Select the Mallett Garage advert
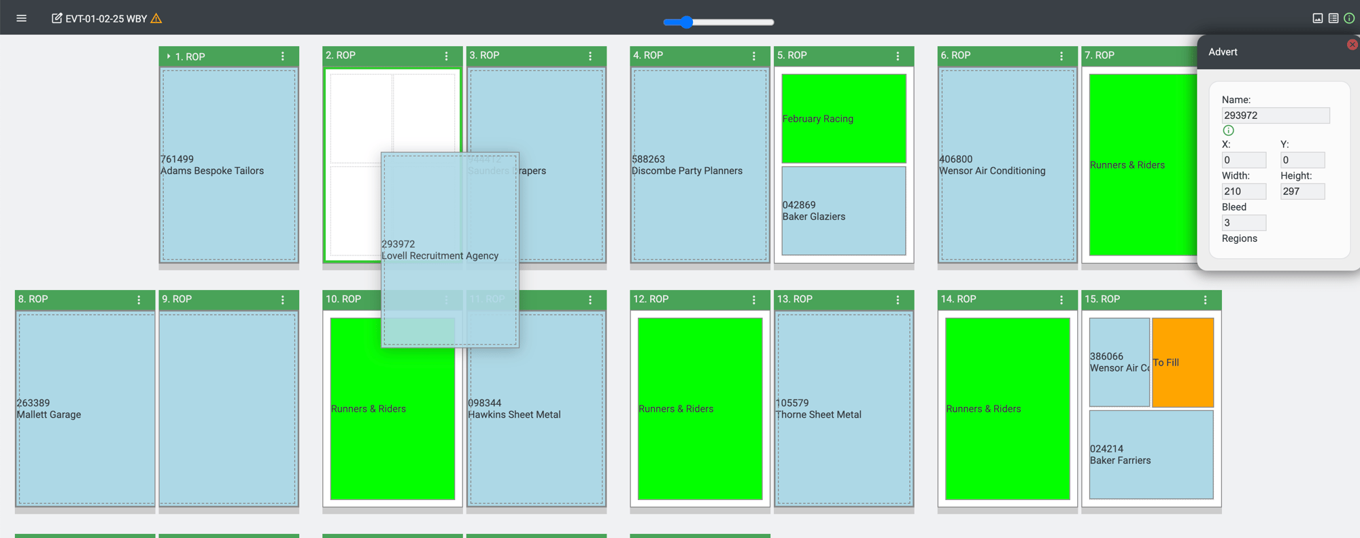The height and width of the screenshot is (538, 1360). tap(85, 409)
